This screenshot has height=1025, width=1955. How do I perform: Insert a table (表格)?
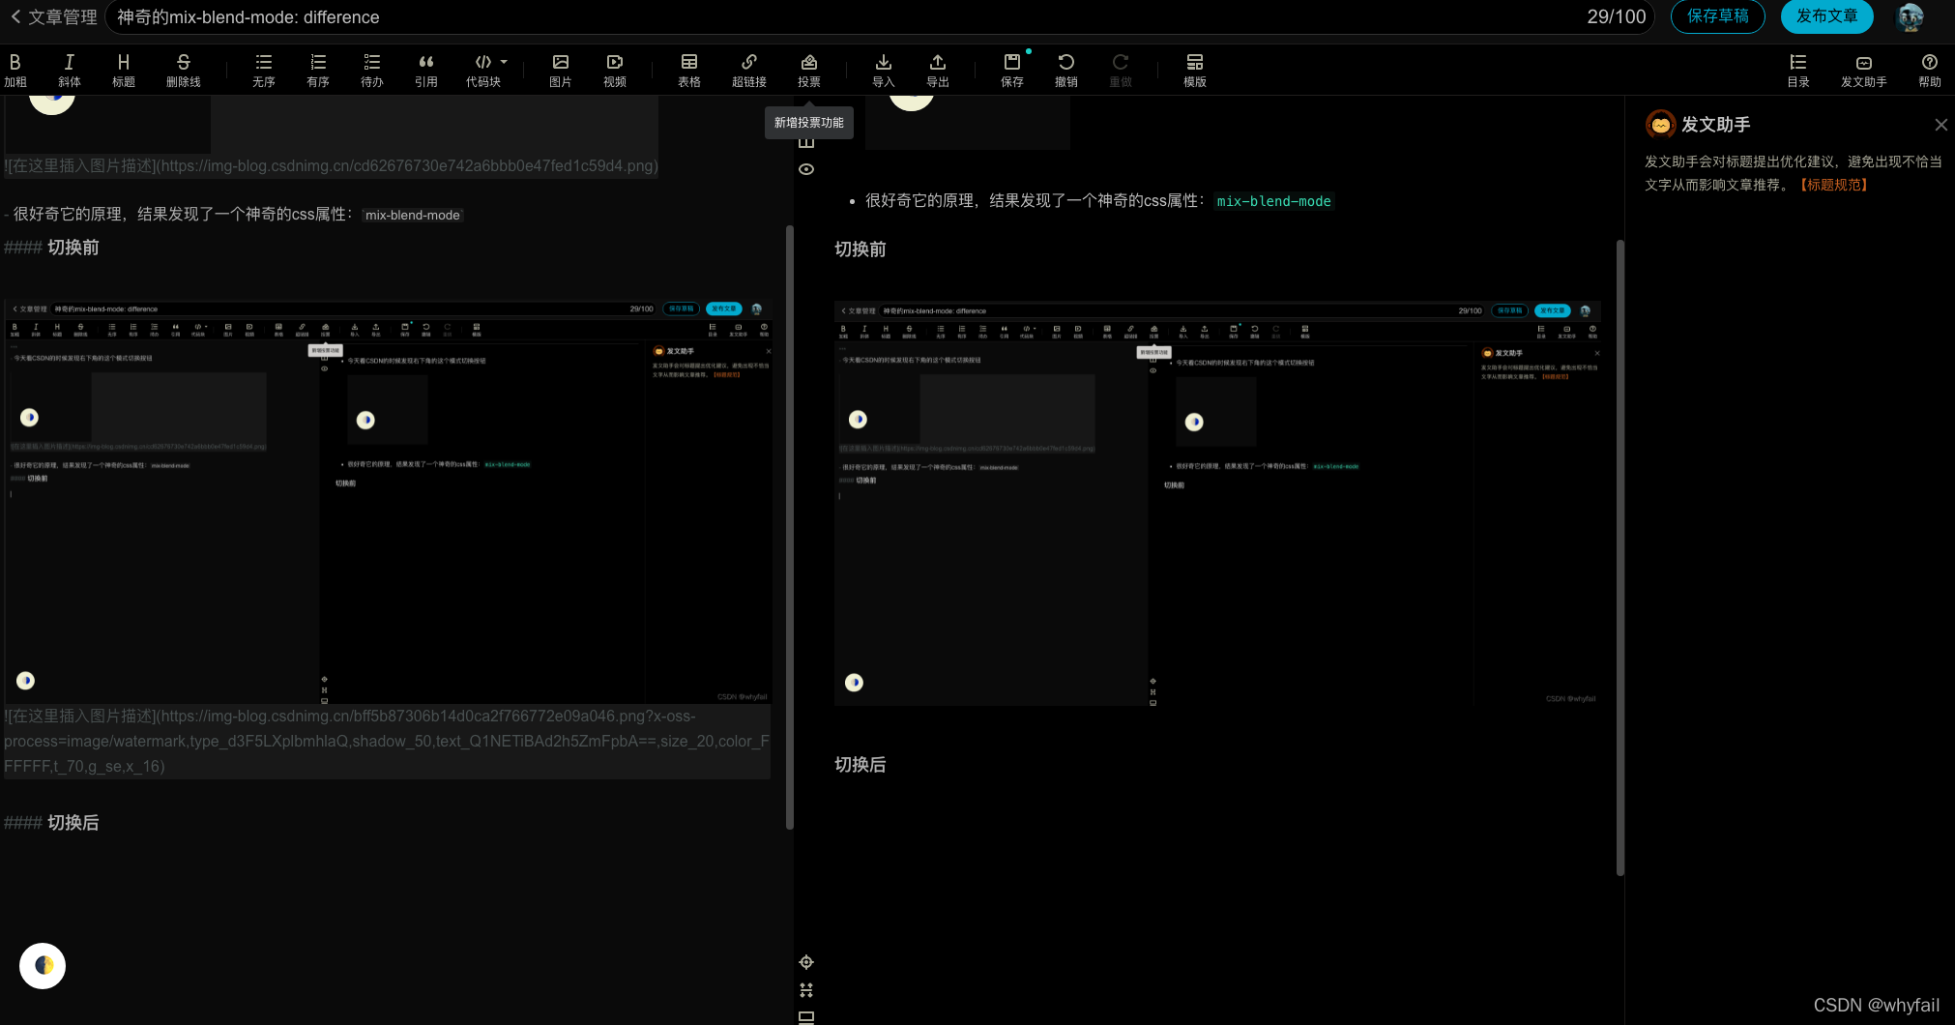tap(689, 70)
